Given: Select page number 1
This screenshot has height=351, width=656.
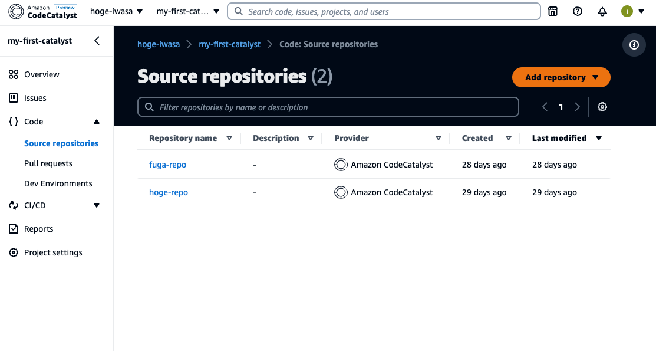Looking at the screenshot, I should coord(561,107).
